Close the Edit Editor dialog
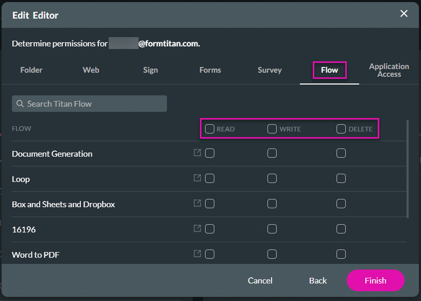 coord(404,14)
